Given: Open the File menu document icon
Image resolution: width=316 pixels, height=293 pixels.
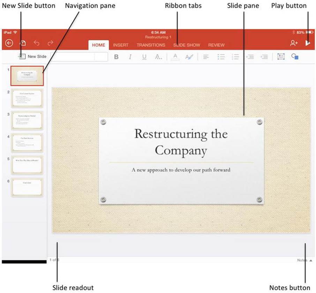Looking at the screenshot, I should click(23, 43).
